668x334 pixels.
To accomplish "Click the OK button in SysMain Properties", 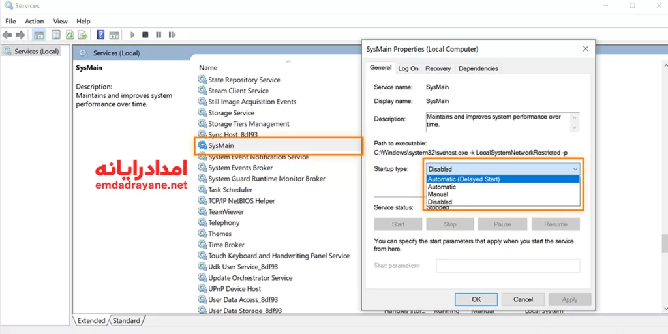I will tap(476, 299).
